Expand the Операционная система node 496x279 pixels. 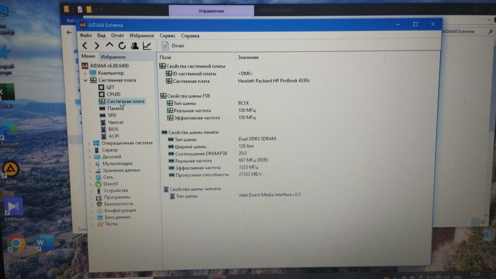point(89,143)
